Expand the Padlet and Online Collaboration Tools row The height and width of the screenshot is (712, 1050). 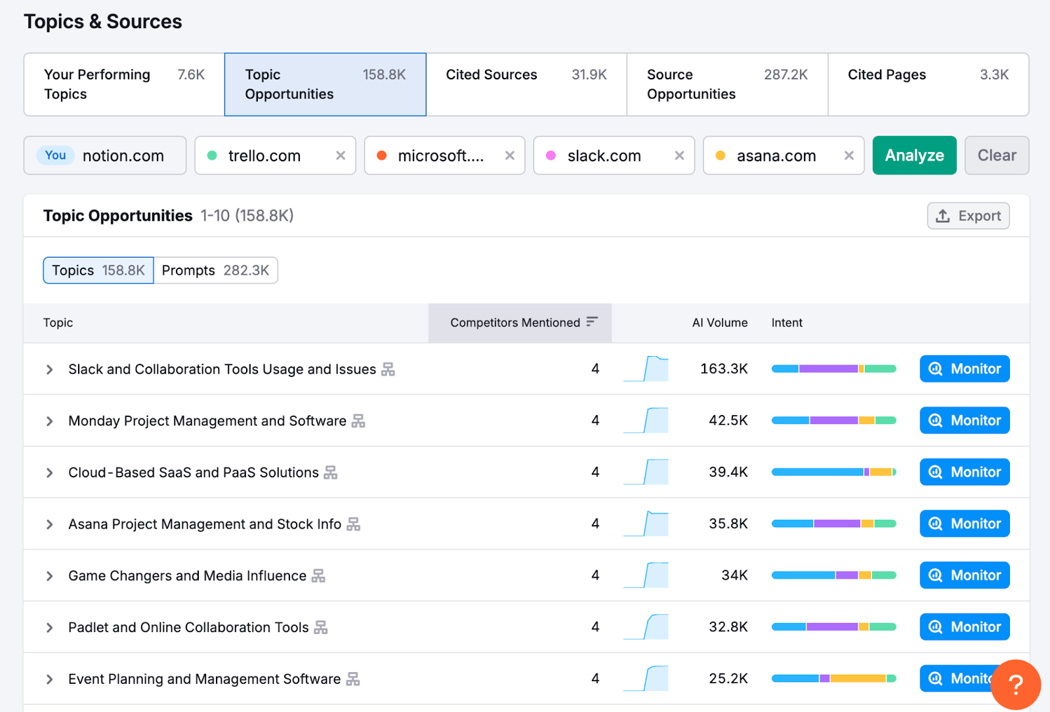click(x=49, y=627)
